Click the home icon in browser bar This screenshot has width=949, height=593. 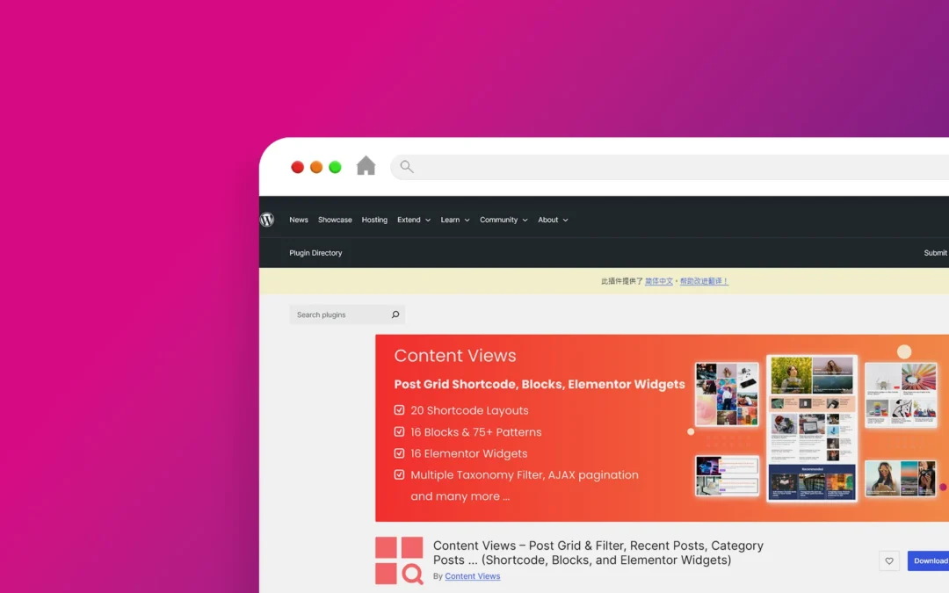pos(366,166)
